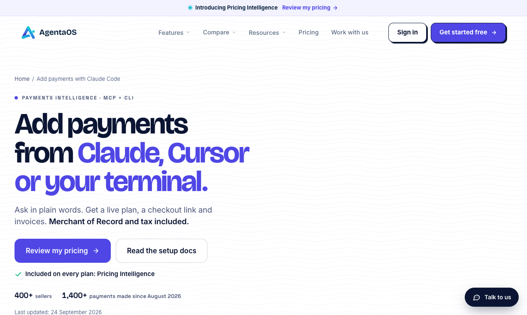Click the AgentaOS brand name
This screenshot has height=315, width=527.
[x=58, y=32]
